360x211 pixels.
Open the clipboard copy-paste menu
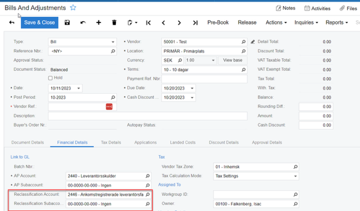pos(132,22)
